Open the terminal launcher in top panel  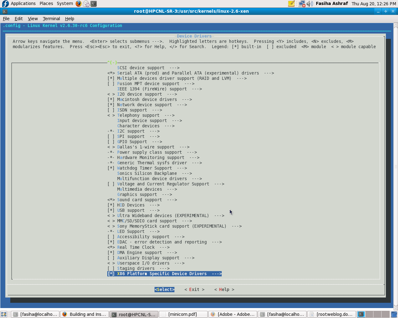coord(94,4)
